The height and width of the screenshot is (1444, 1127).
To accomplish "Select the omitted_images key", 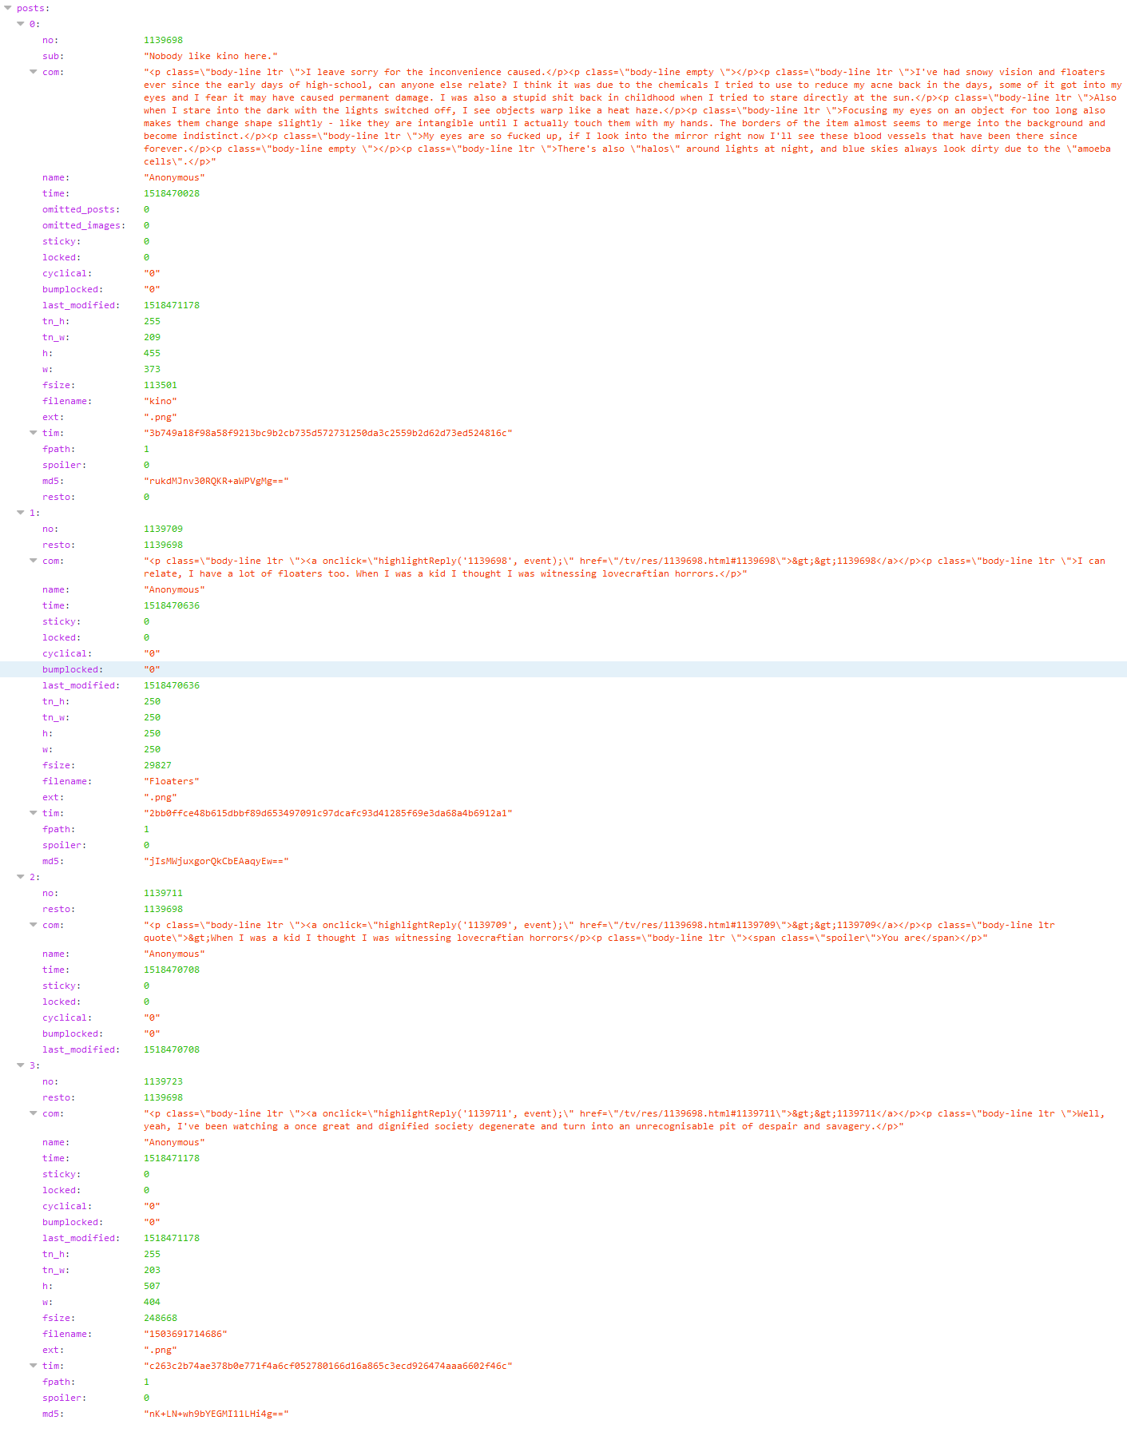I will click(x=84, y=225).
